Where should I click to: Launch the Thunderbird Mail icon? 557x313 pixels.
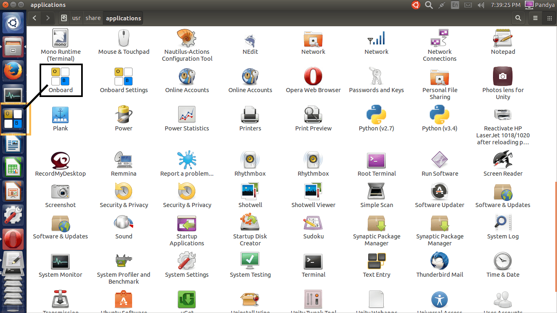(x=440, y=261)
